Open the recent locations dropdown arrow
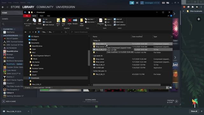 [x=33, y=32]
